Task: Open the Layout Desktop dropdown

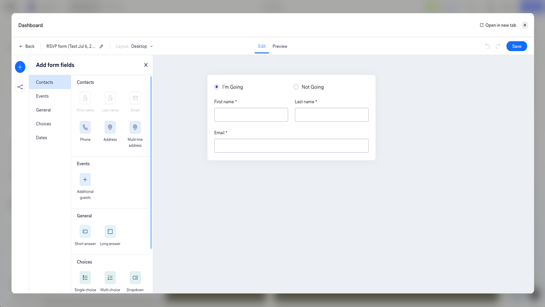Action: (x=134, y=46)
